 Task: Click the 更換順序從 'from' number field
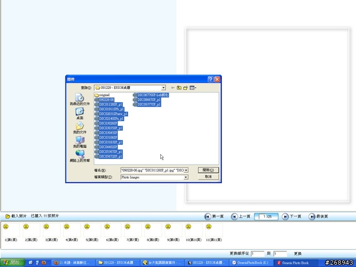[x=258, y=254]
